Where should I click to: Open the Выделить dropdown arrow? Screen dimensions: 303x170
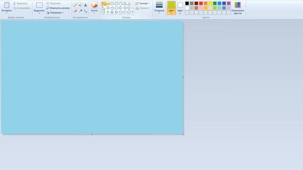tap(39, 13)
